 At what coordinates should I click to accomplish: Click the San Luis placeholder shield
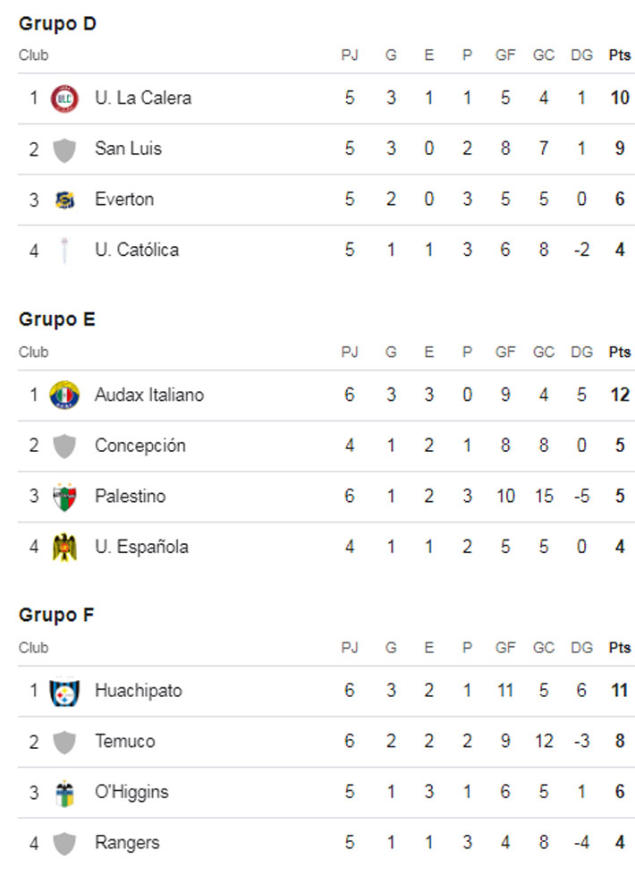pos(64,149)
